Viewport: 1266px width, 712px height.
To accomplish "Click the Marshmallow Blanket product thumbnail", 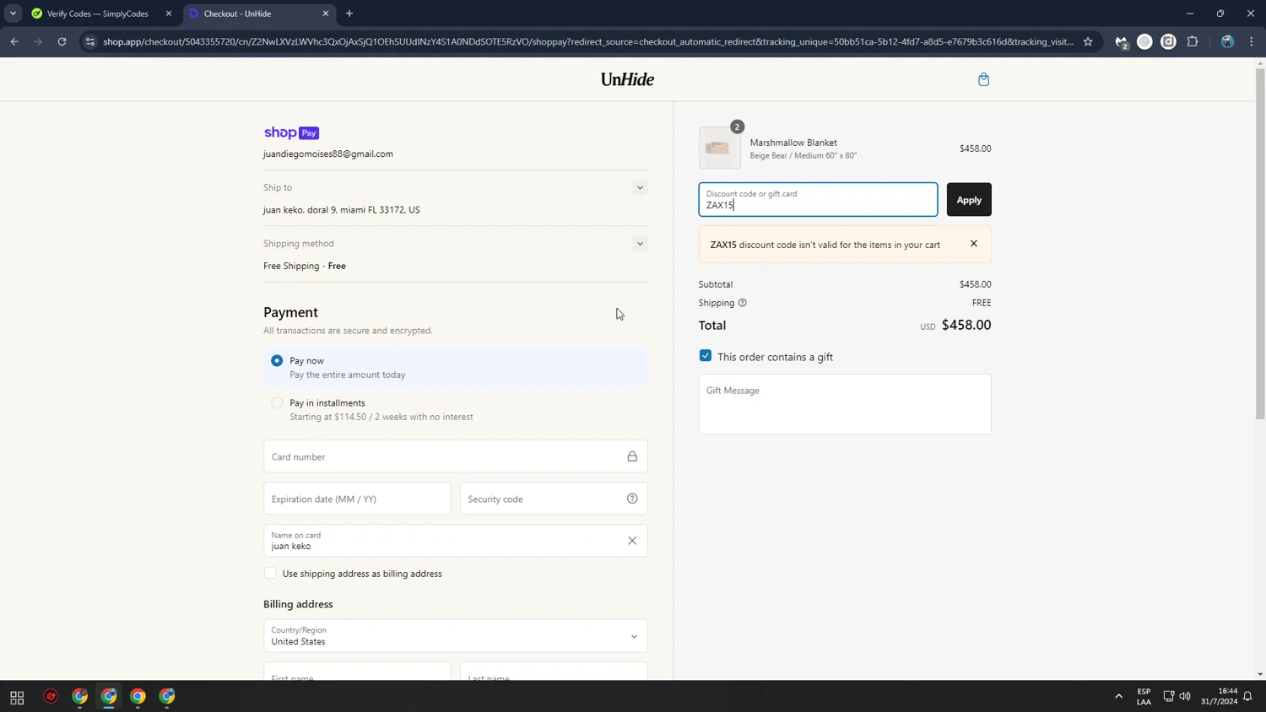I will click(x=719, y=148).
